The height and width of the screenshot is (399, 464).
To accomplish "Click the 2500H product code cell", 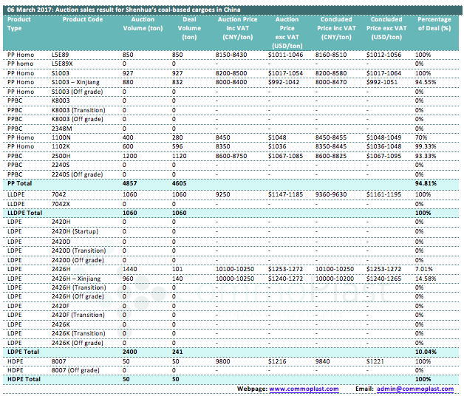I will pos(61,155).
